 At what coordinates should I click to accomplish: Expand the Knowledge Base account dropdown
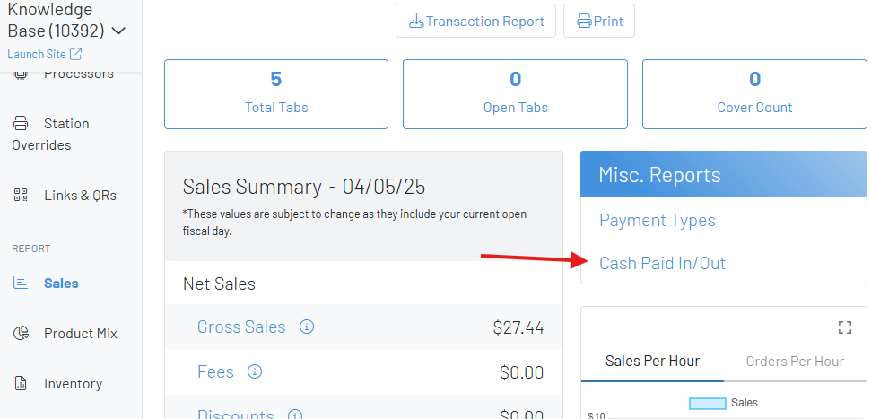118,31
